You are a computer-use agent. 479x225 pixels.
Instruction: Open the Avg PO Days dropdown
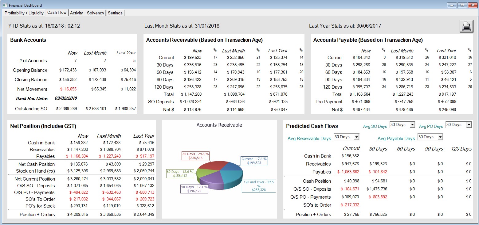(469, 125)
